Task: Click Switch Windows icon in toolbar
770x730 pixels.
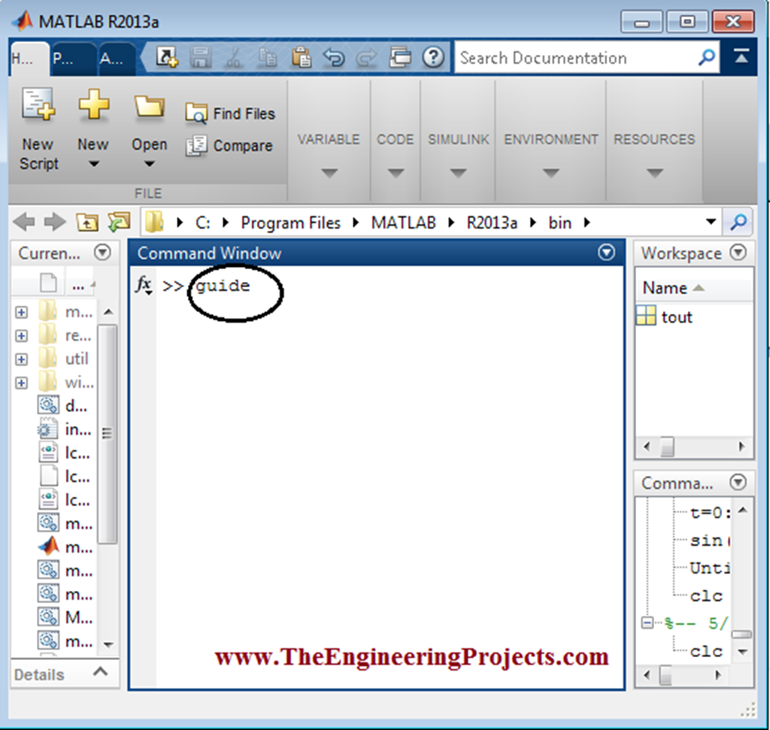Action: (401, 58)
